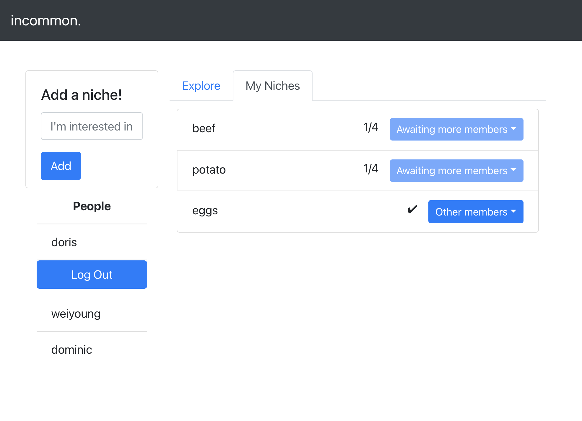
Task: Click the People list heading
Action: 92,206
